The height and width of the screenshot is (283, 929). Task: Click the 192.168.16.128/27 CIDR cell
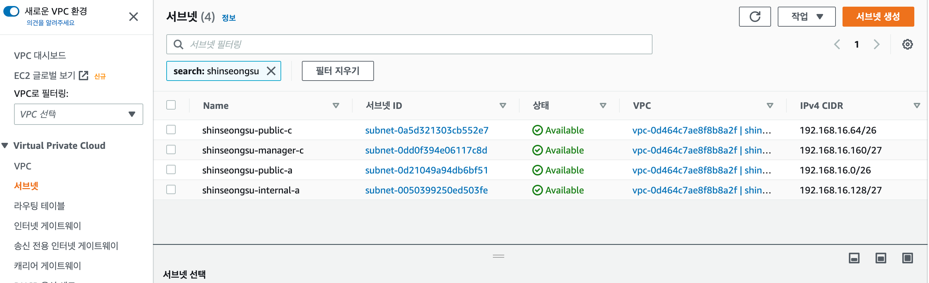[841, 190]
